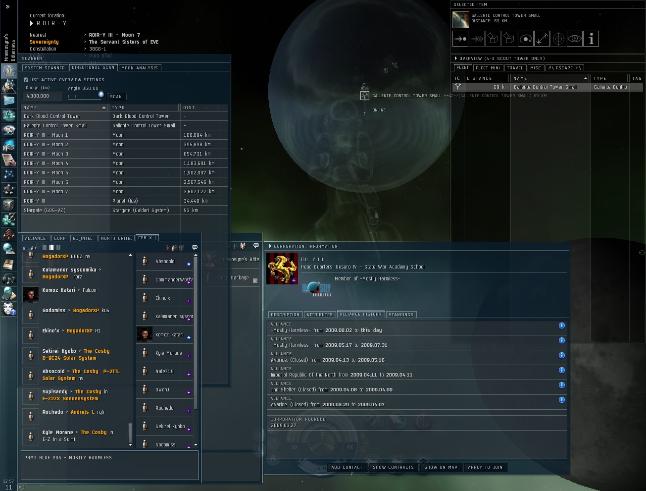Sort overview by the Name column header
Image resolution: width=646 pixels, height=491 pixels.
pyautogui.click(x=550, y=78)
